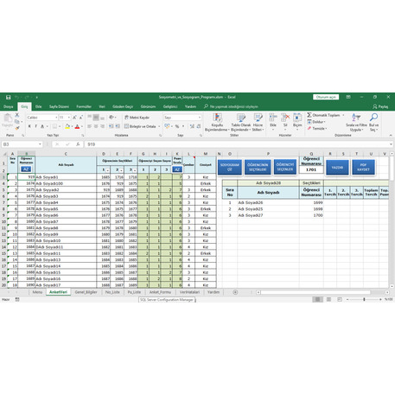Viewport: 395px width, 395px height.
Task: Save the workbook with the floppy disk icon
Action: coord(9,97)
